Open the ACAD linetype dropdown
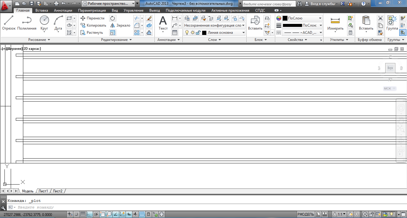 pyautogui.click(x=302, y=33)
